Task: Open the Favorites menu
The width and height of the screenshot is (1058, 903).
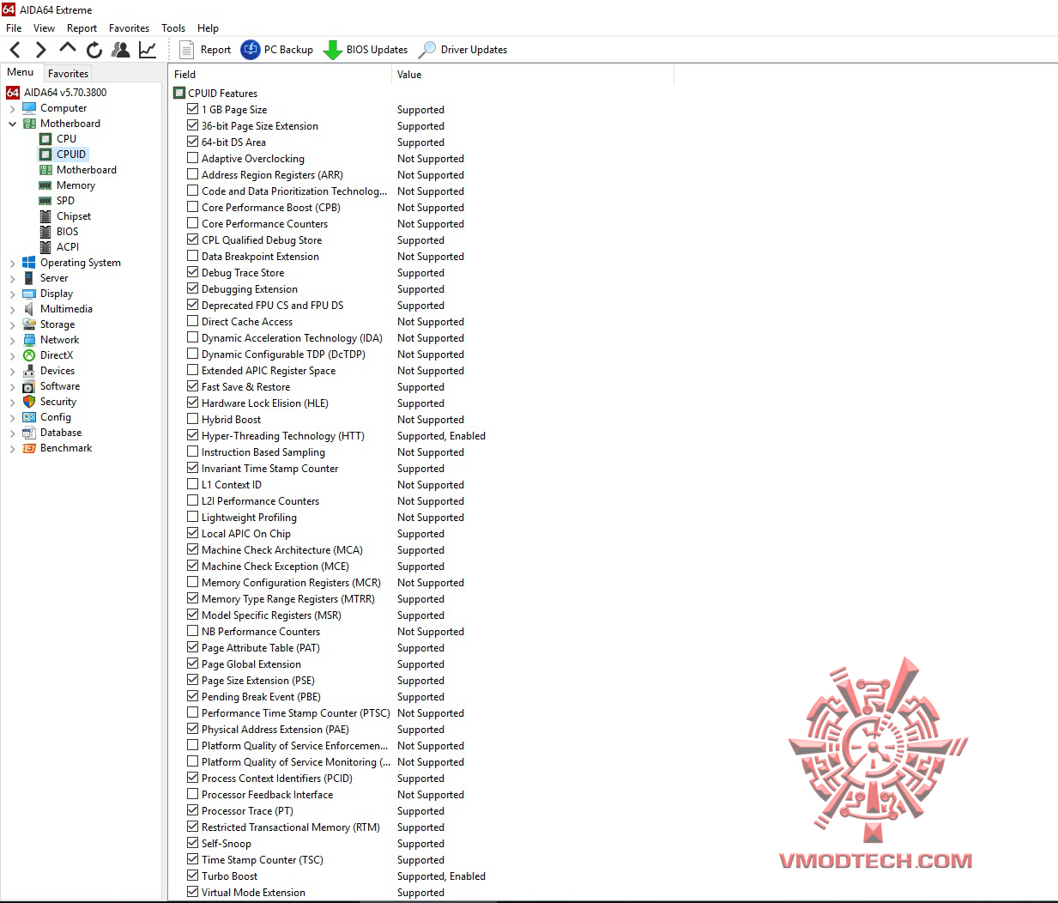Action: tap(129, 28)
